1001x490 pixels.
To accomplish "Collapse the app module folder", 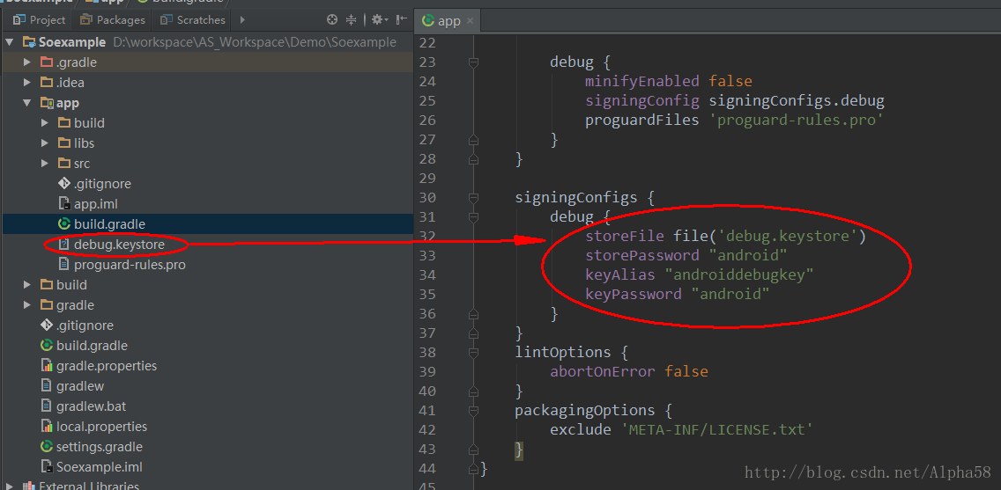I will pyautogui.click(x=26, y=103).
